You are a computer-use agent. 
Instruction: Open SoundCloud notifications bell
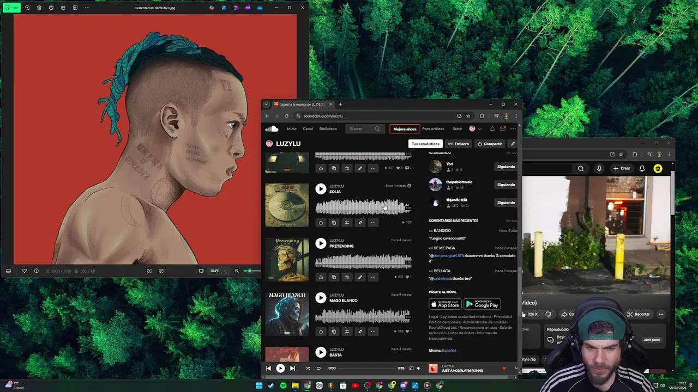[492, 129]
